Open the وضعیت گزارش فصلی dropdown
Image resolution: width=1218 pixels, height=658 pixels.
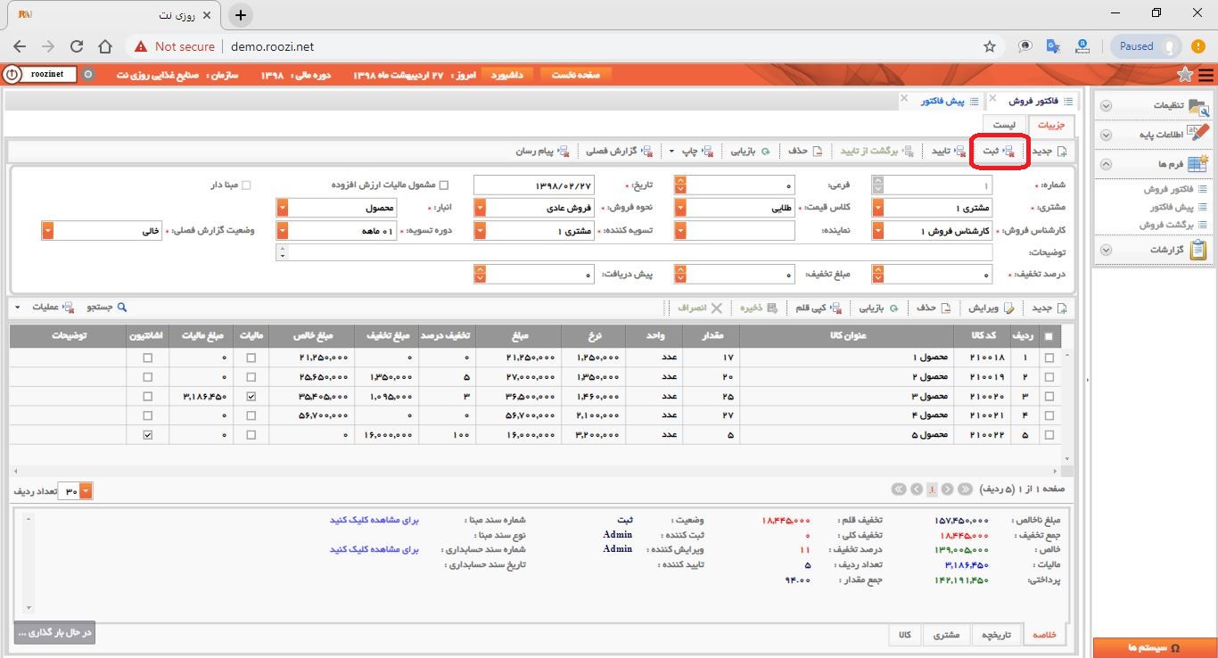[47, 231]
